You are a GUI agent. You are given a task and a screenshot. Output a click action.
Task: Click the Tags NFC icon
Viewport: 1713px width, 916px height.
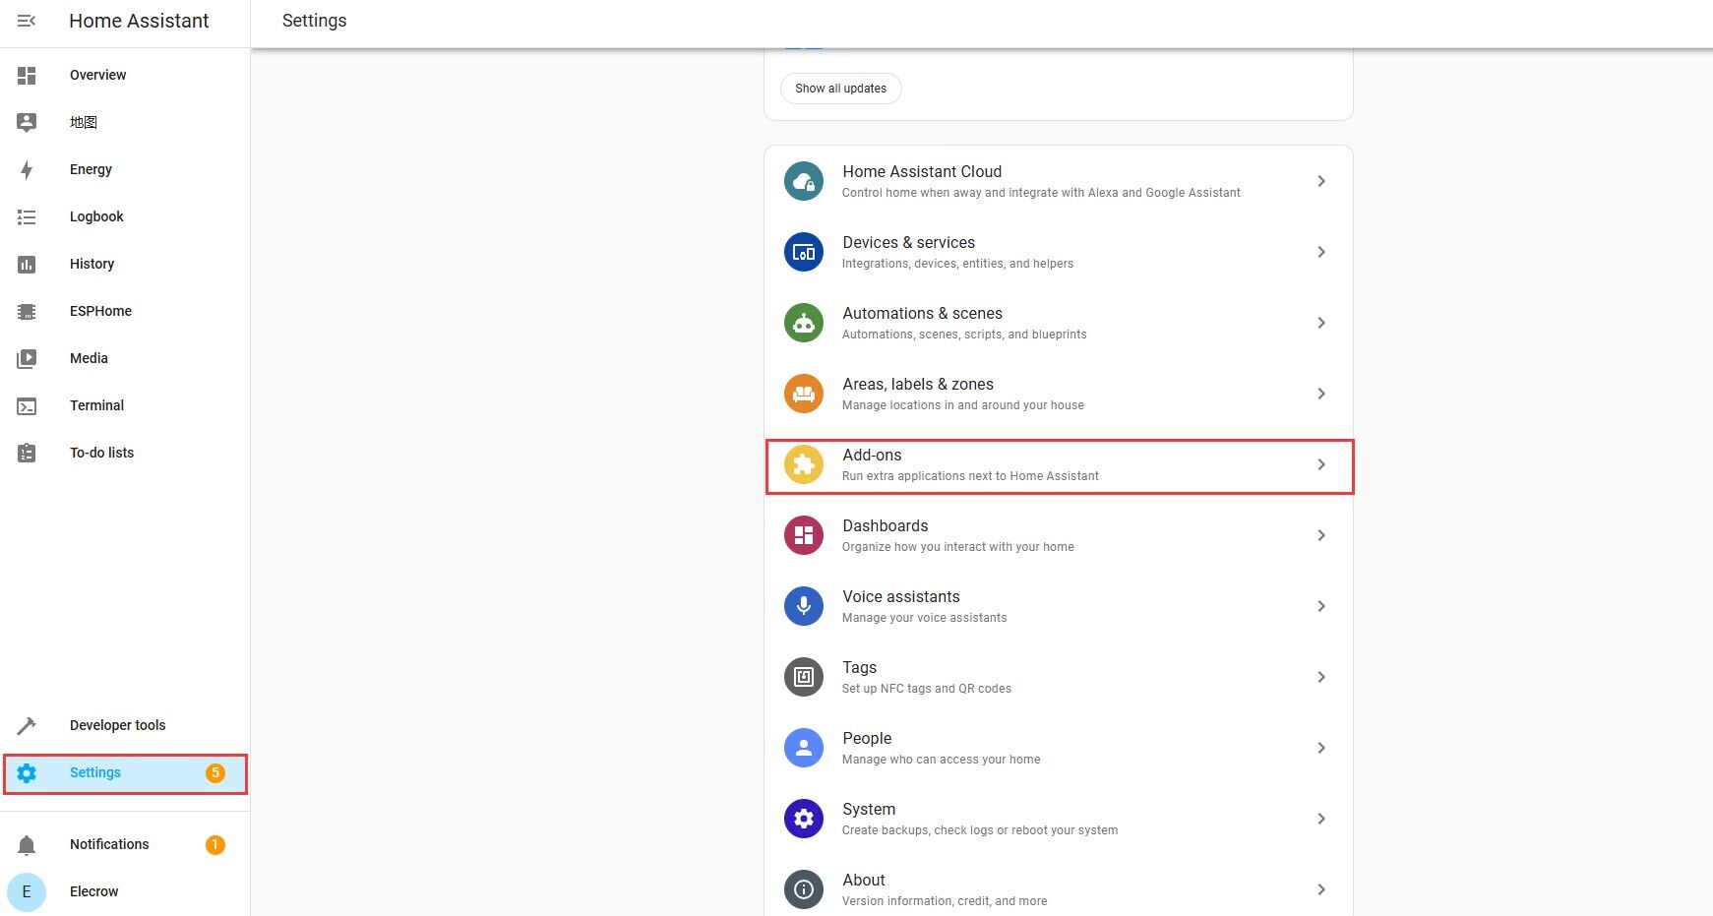804,677
